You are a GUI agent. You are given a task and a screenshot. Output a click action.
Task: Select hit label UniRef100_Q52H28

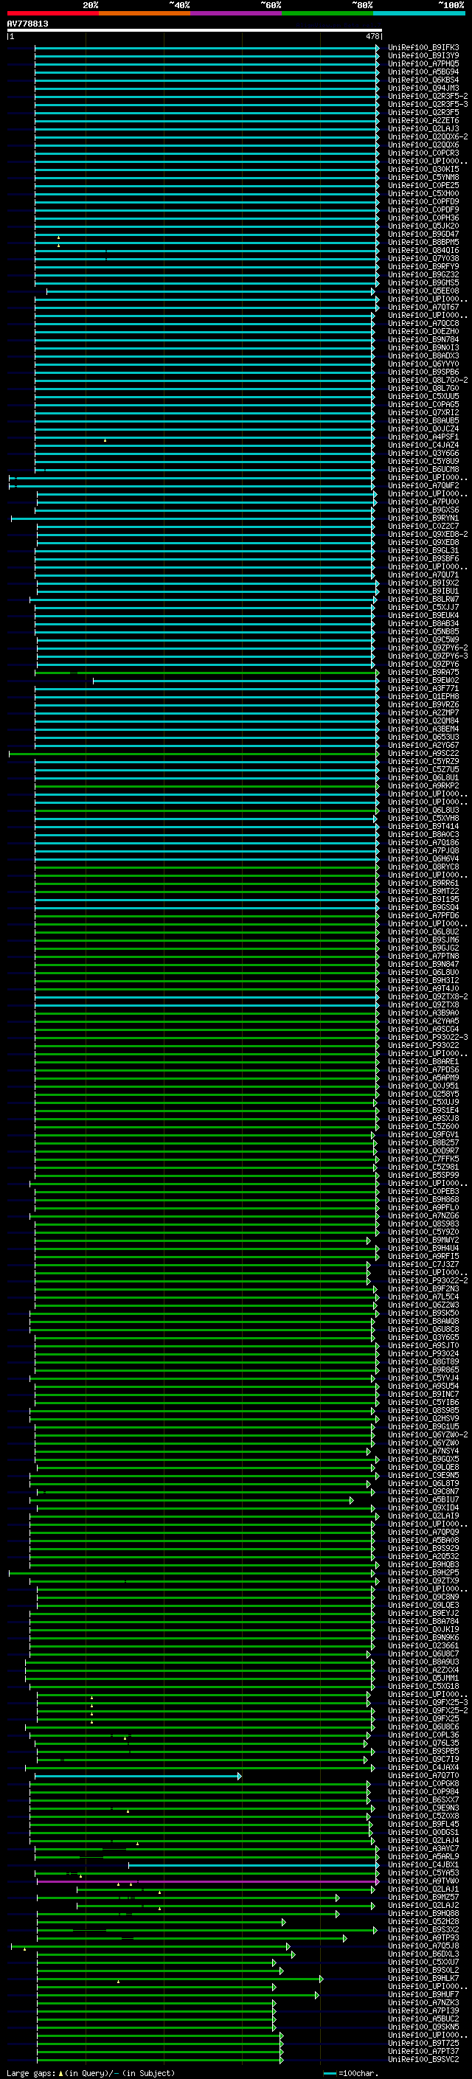[x=423, y=1922]
